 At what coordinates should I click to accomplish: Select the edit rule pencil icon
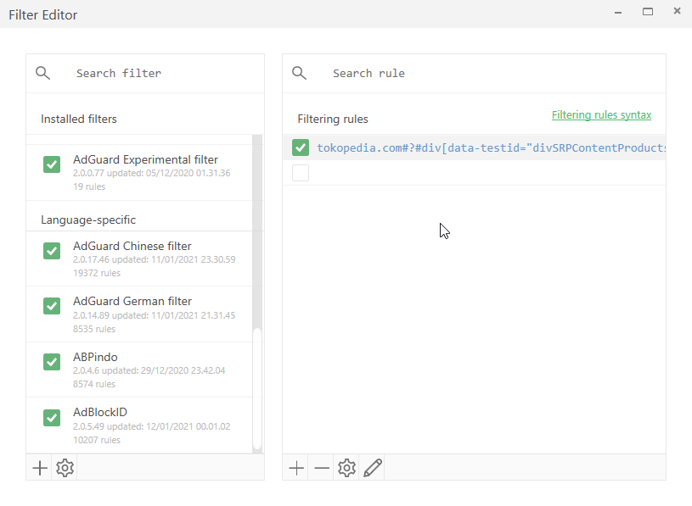tap(372, 467)
